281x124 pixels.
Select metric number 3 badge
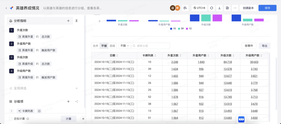pyautogui.click(x=11, y=57)
